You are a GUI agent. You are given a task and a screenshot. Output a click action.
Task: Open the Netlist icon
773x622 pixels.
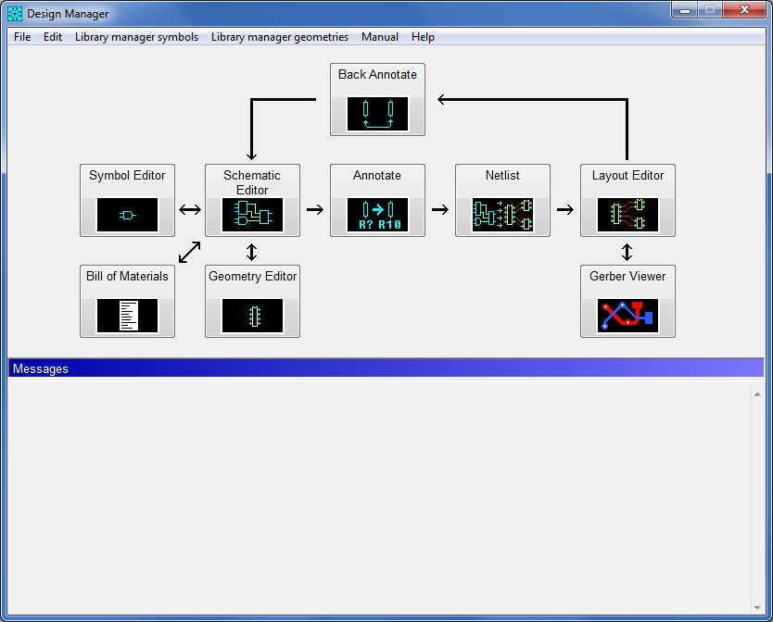click(x=502, y=215)
